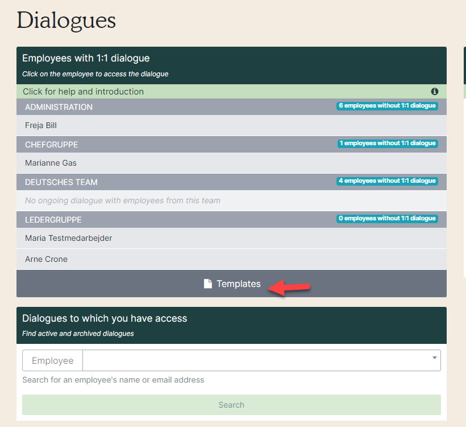Open the employee dropdown arrow
The image size is (466, 427).
(434, 358)
